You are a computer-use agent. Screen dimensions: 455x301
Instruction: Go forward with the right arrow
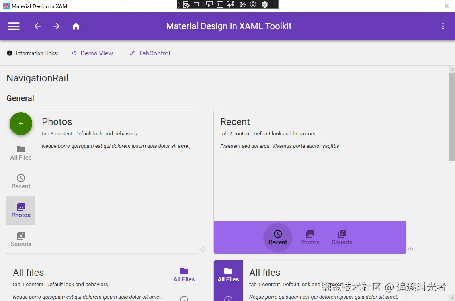coord(57,26)
